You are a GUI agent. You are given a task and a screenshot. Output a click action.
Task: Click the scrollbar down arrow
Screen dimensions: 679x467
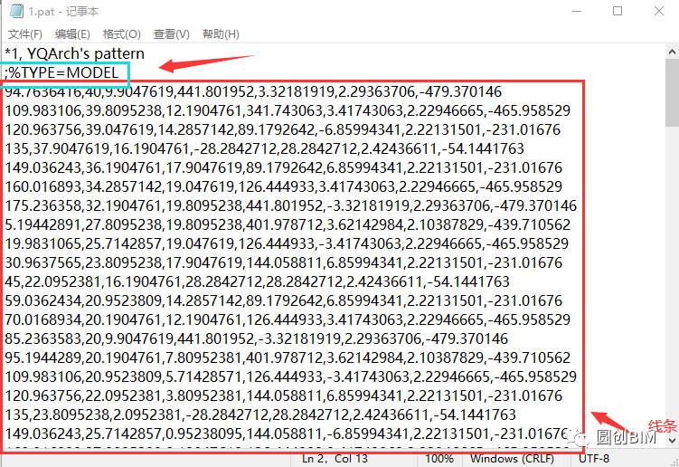tap(672, 441)
